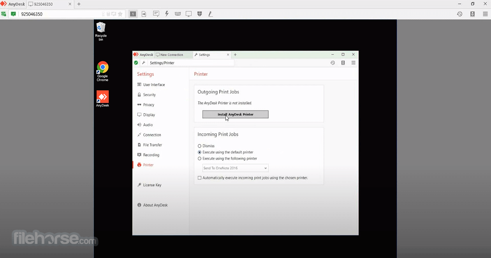This screenshot has width=491, height=258.
Task: Open Google Chrome desktop shortcut
Action: click(x=102, y=71)
